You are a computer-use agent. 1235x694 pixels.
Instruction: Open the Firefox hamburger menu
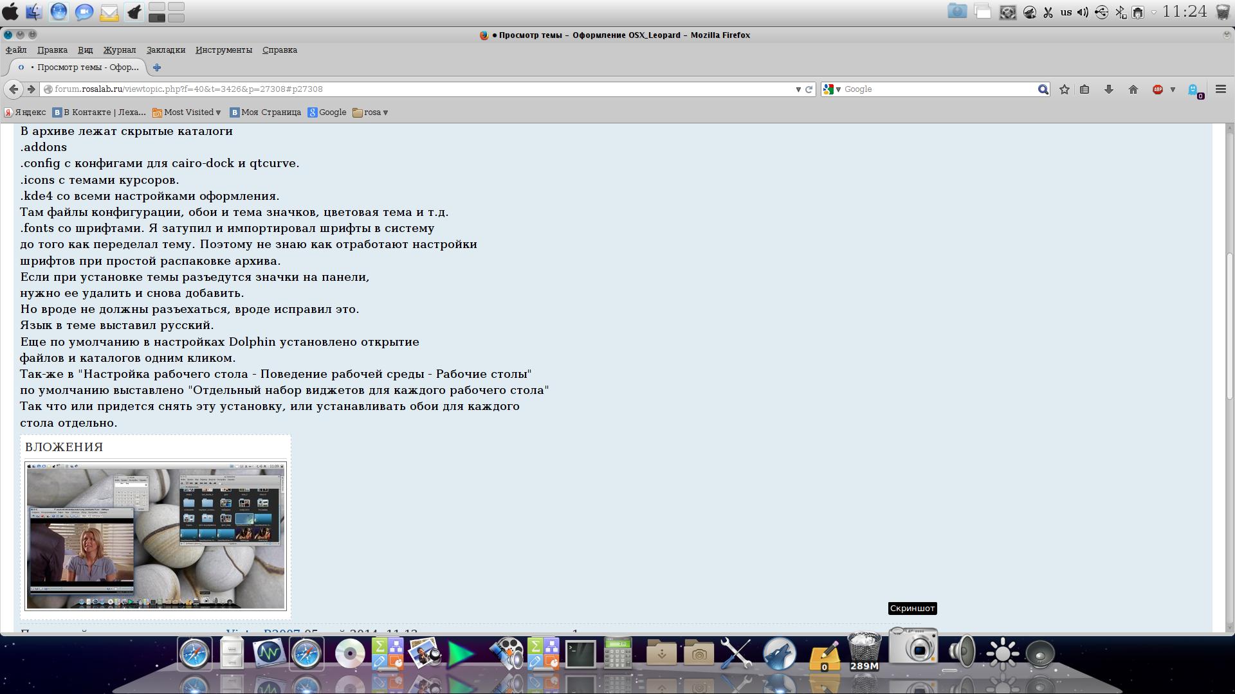[x=1221, y=89]
